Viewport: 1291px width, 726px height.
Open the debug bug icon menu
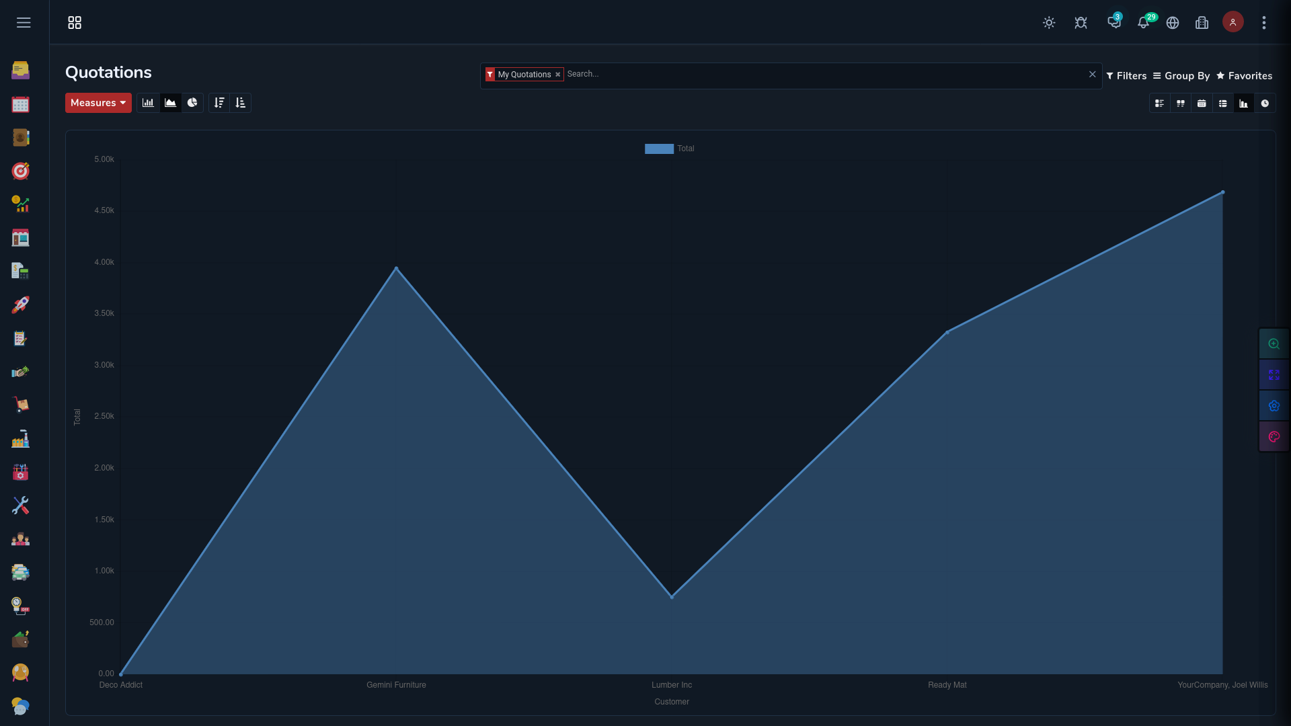point(1081,23)
